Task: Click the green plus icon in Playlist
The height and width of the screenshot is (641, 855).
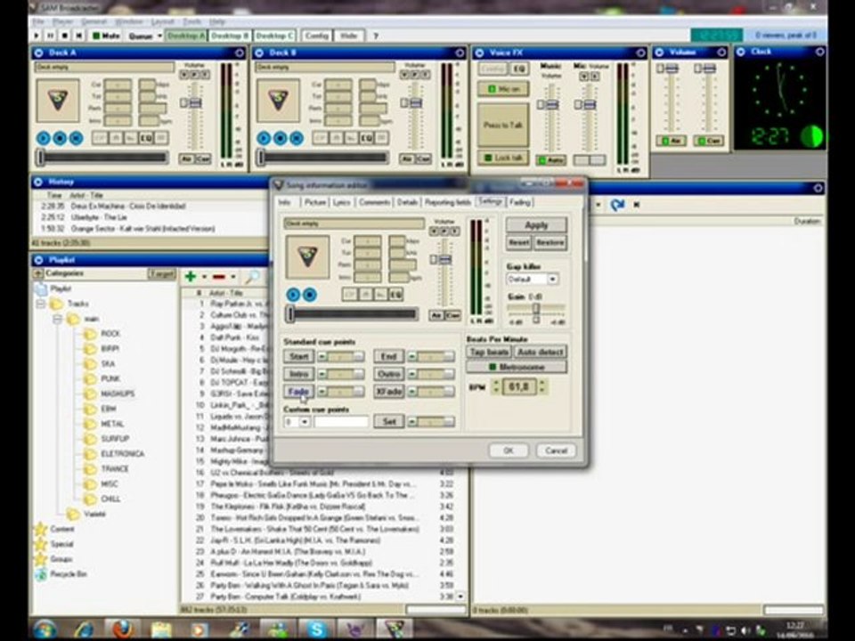Action: tap(190, 277)
